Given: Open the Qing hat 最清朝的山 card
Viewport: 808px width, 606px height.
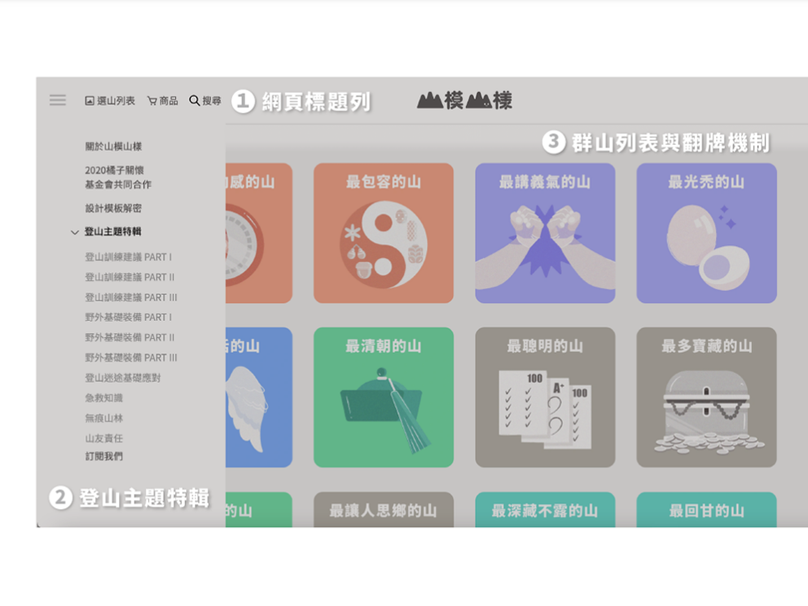Looking at the screenshot, I should 383,397.
